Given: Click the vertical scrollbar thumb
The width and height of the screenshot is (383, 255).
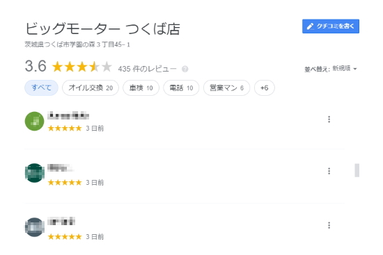Looking at the screenshot, I should point(357,170).
